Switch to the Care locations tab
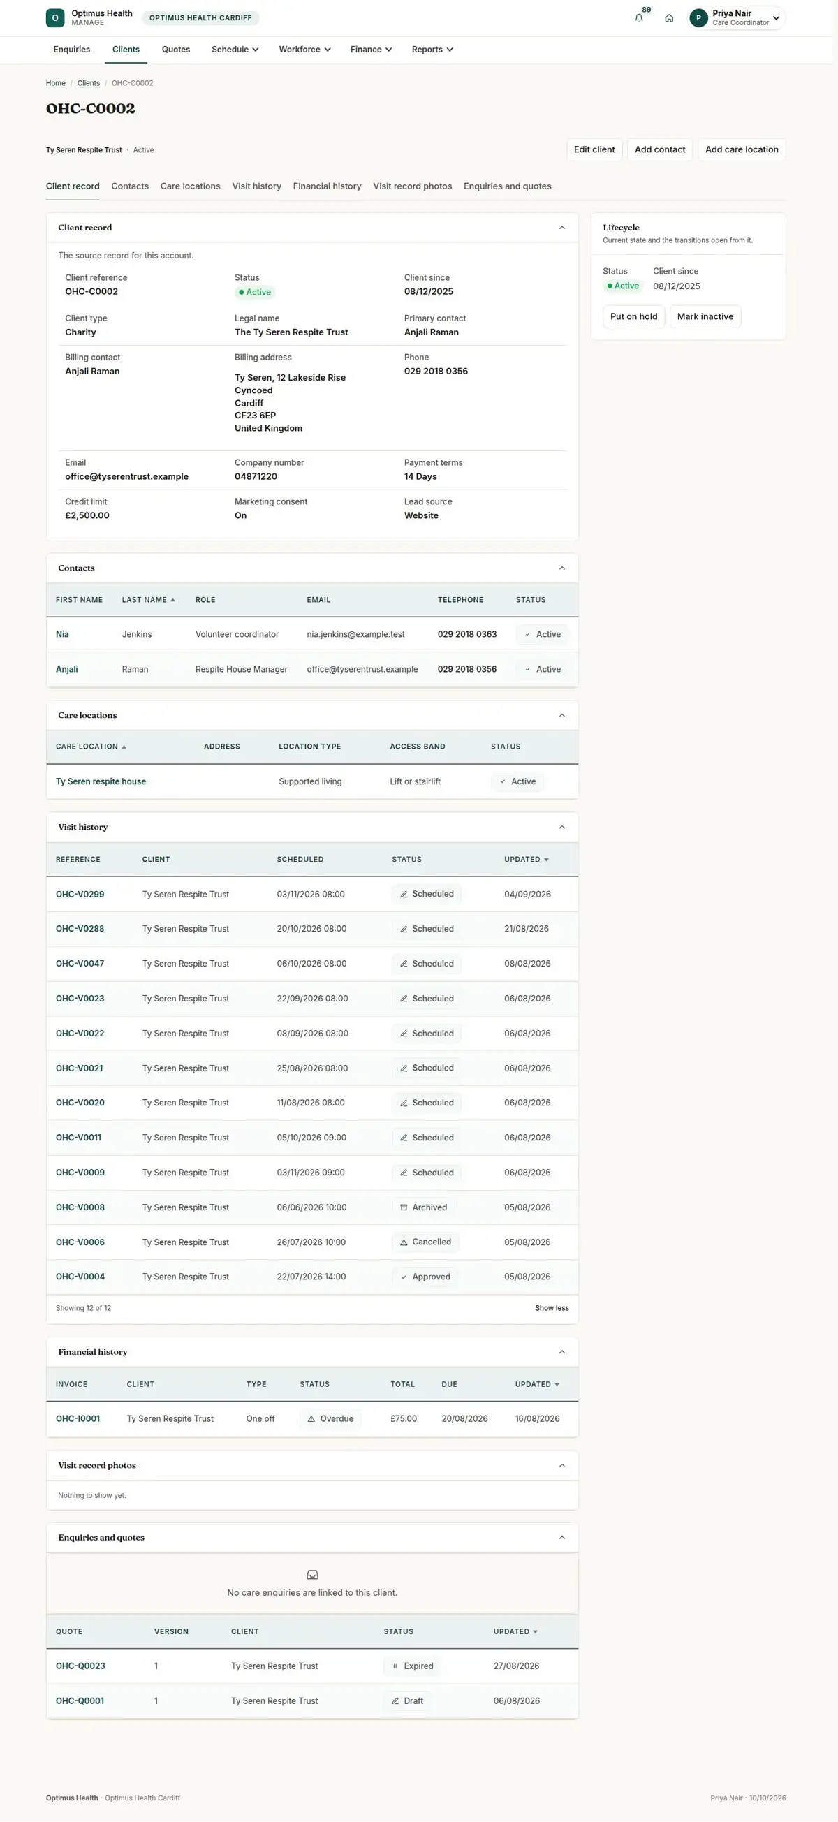This screenshot has height=1822, width=838. coord(190,186)
